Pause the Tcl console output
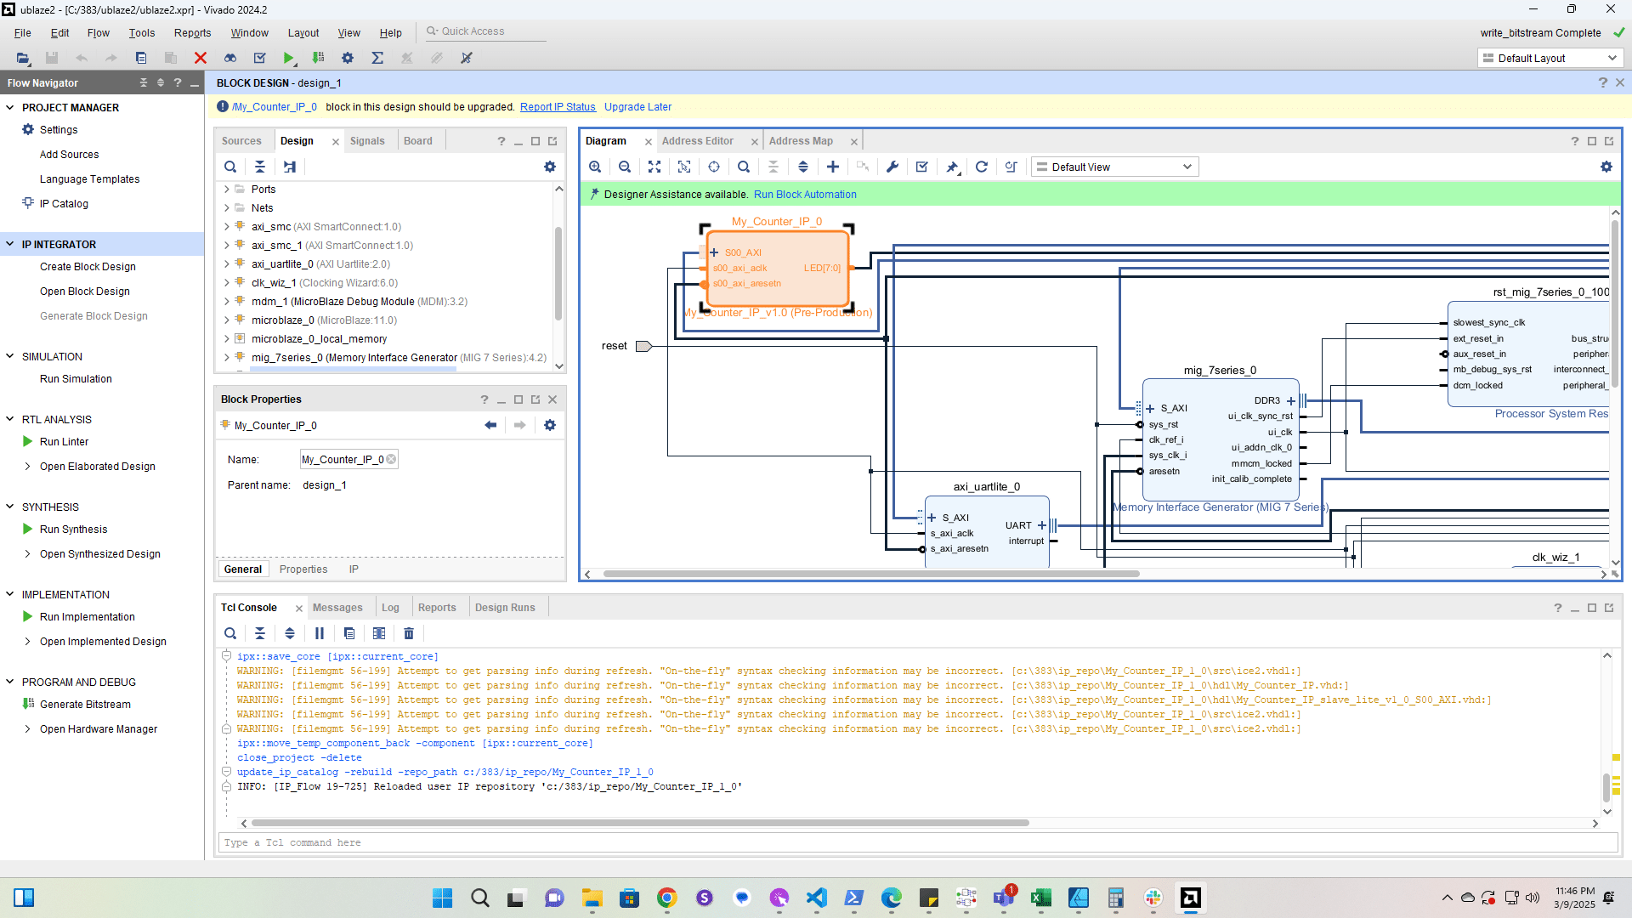Image resolution: width=1632 pixels, height=918 pixels. point(320,633)
